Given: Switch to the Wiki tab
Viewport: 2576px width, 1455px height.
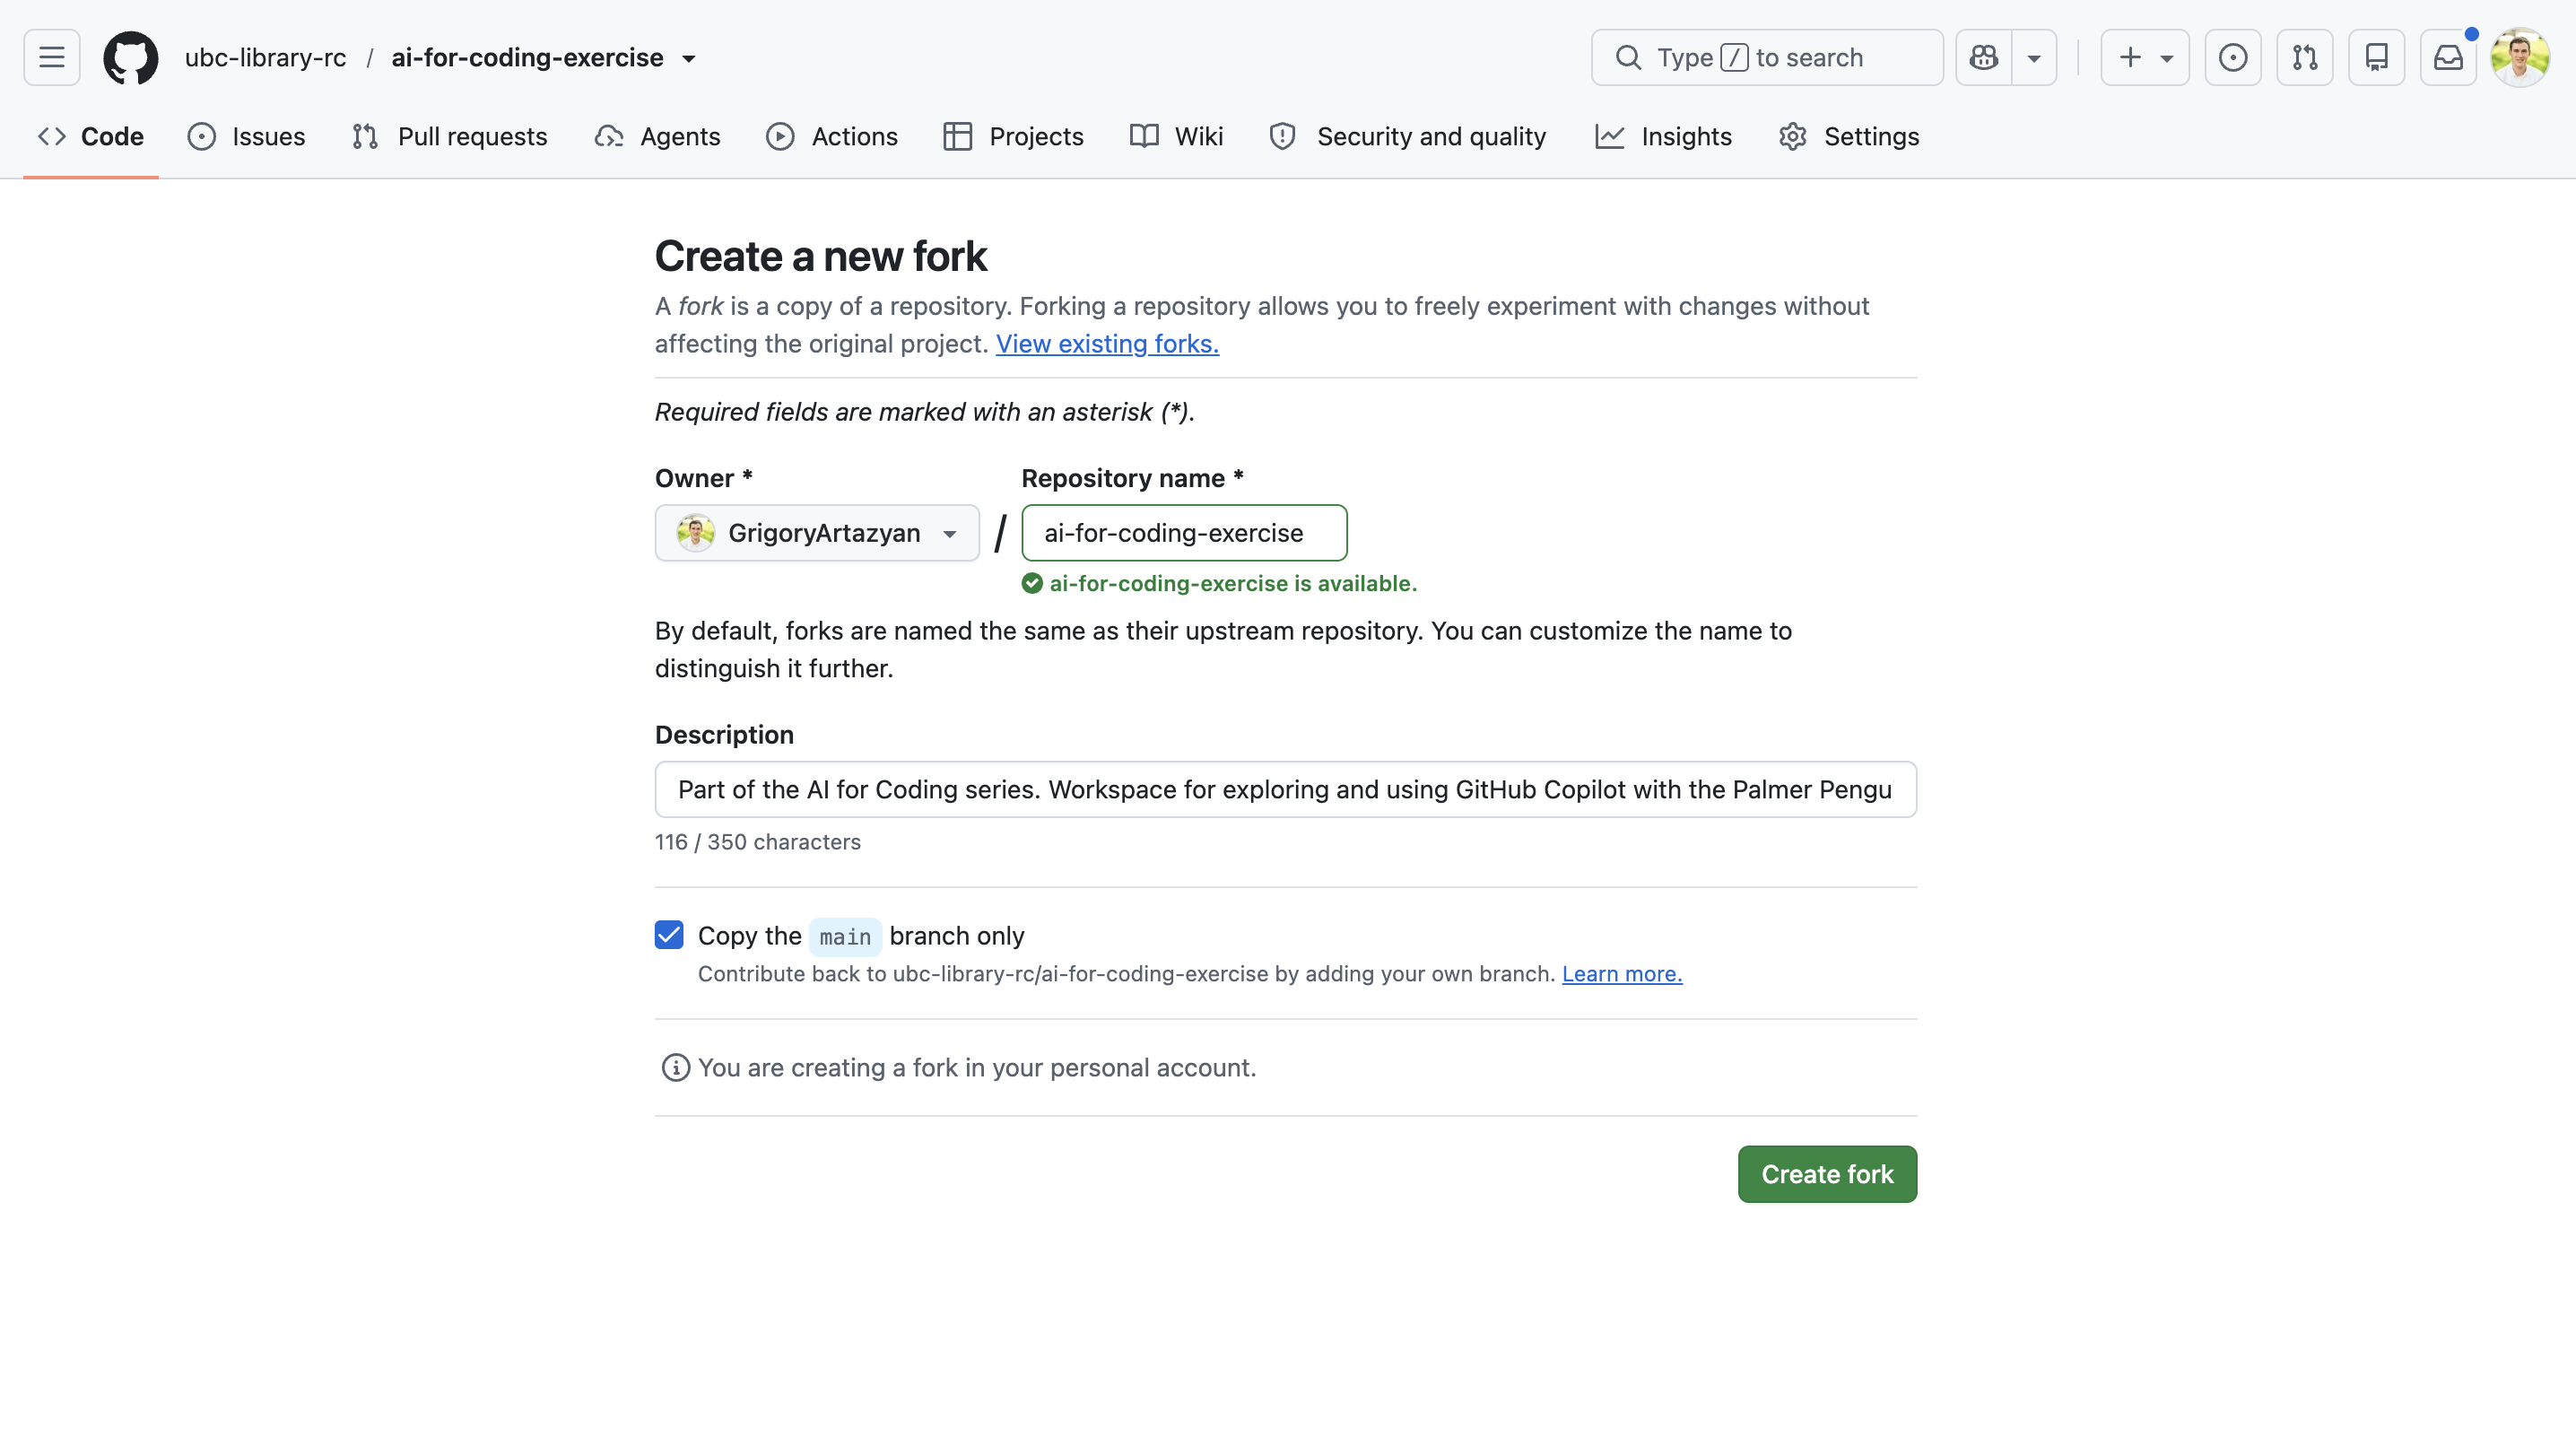Looking at the screenshot, I should coord(1176,136).
